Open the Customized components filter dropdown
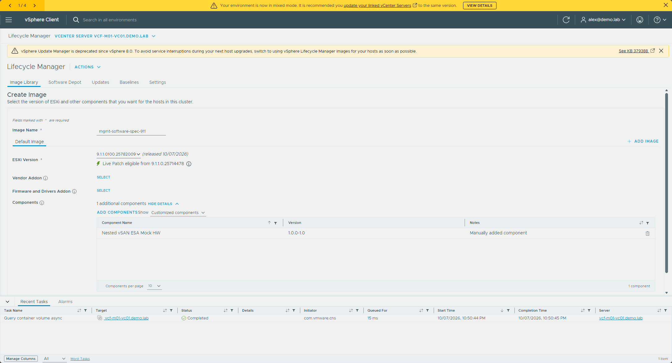672x363 pixels. [178, 213]
